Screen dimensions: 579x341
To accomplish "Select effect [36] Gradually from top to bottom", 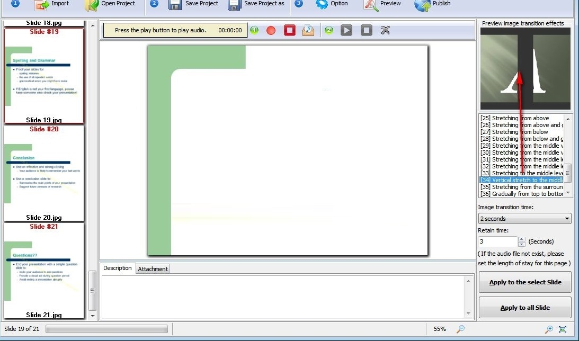I will pos(521,194).
